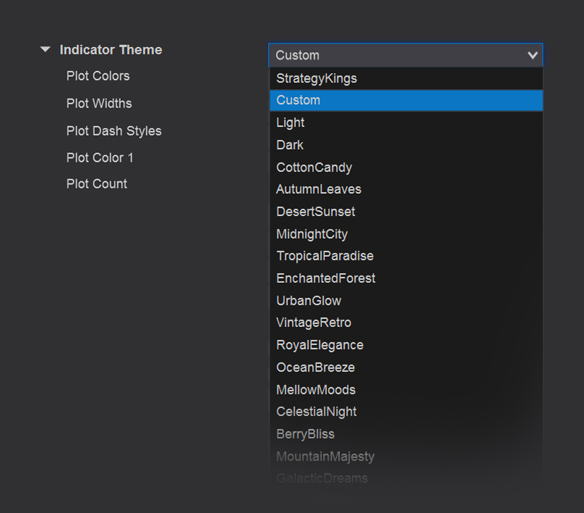
Task: Select RoyalElegance in the theme list
Action: 320,345
